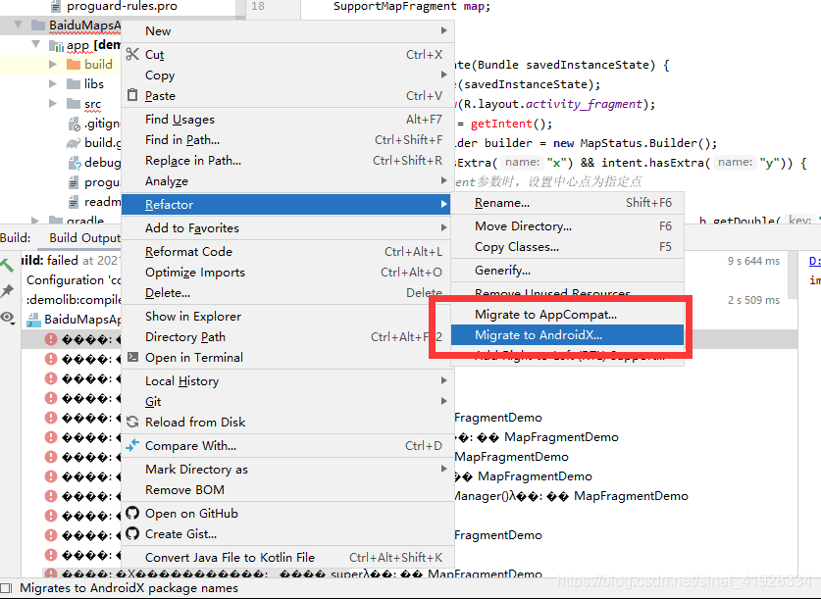Screen dimensions: 821x599
Task: Click the Create Gist GitHub icon
Action: pos(132,533)
